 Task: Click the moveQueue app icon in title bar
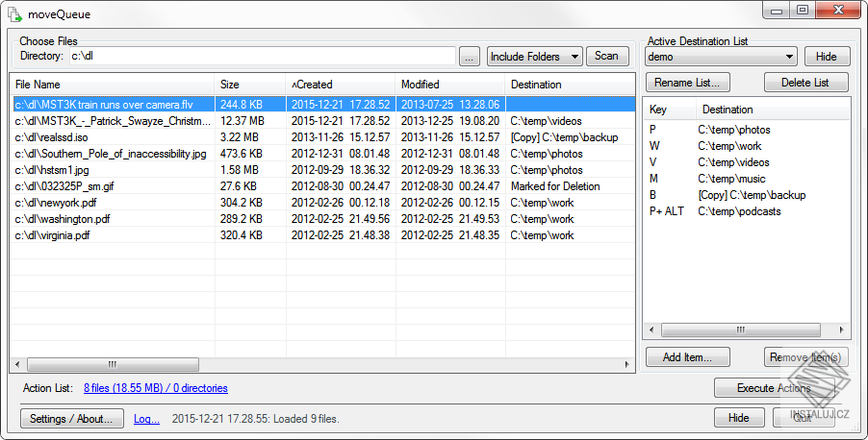pos(14,14)
